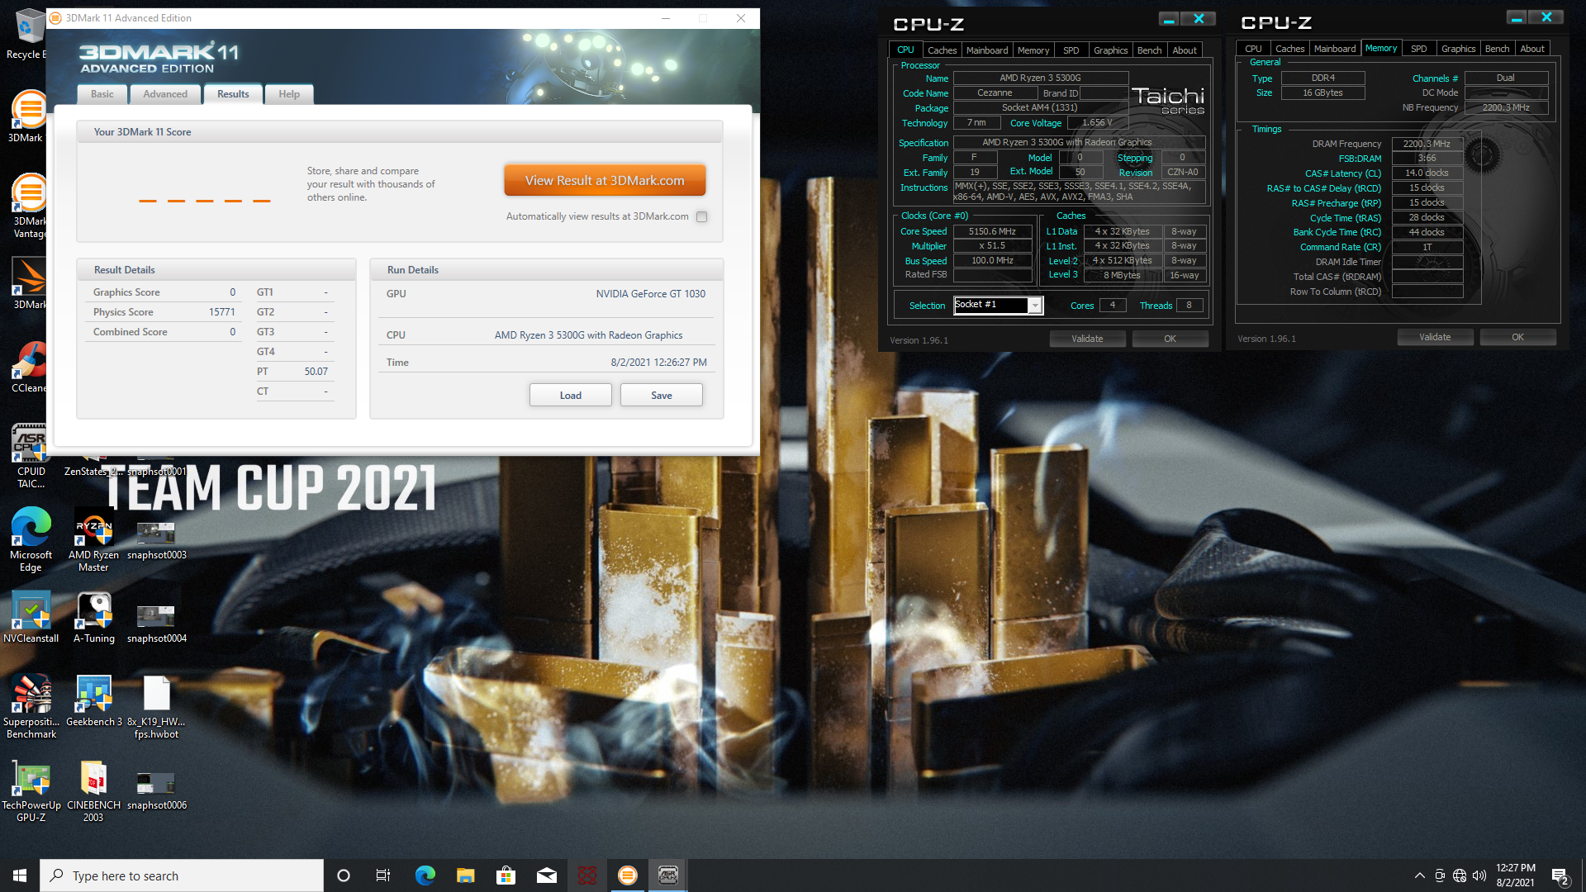Open the CCleaner desktop shortcut
1586x892 pixels.
tap(30, 367)
